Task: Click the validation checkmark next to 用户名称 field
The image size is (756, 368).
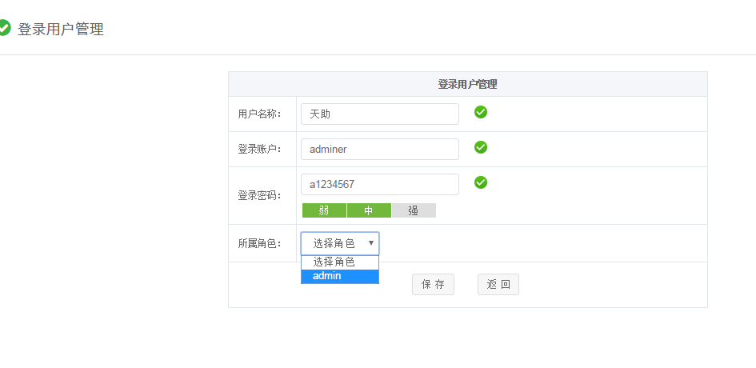Action: pyautogui.click(x=480, y=112)
